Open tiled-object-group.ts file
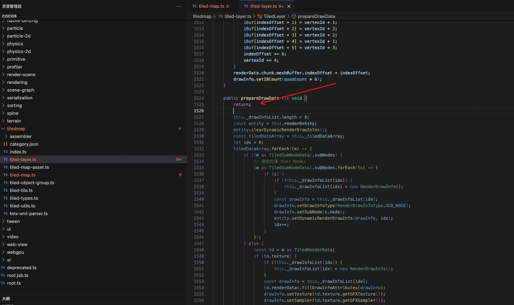 click(93, 183)
